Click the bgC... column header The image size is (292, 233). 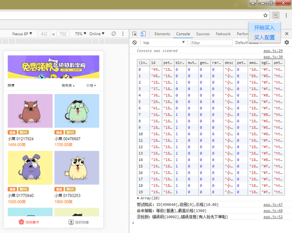point(266,63)
